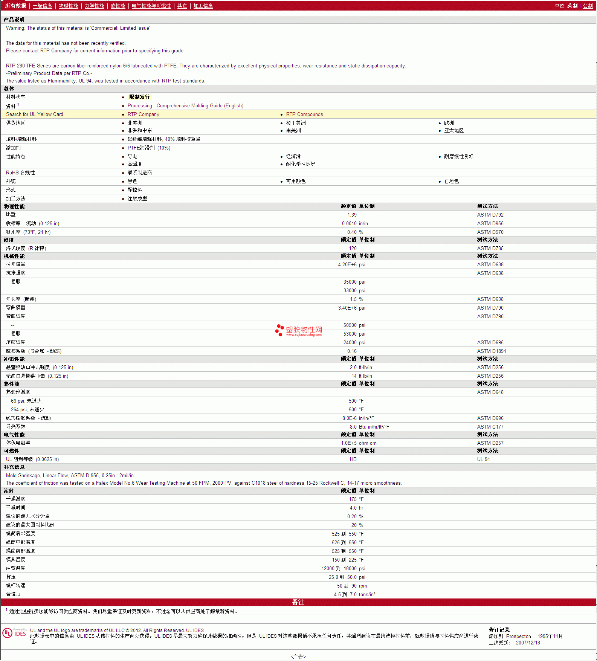The width and height of the screenshot is (597, 661).
Task: Click the 摩擦系数 value 0.16
Action: [x=352, y=351]
